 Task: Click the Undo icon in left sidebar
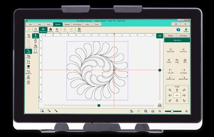(x=29, y=36)
